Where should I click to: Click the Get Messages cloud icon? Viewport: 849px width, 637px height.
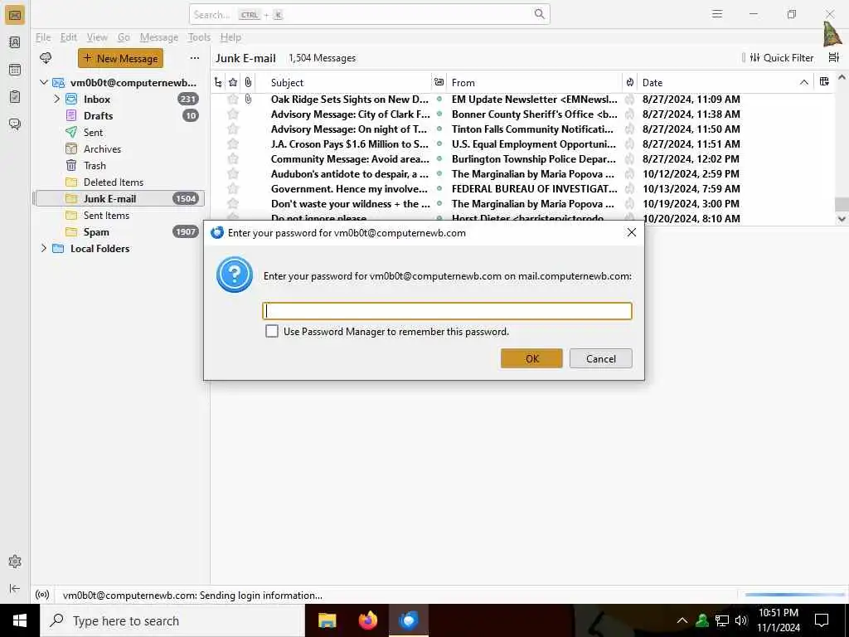(46, 58)
